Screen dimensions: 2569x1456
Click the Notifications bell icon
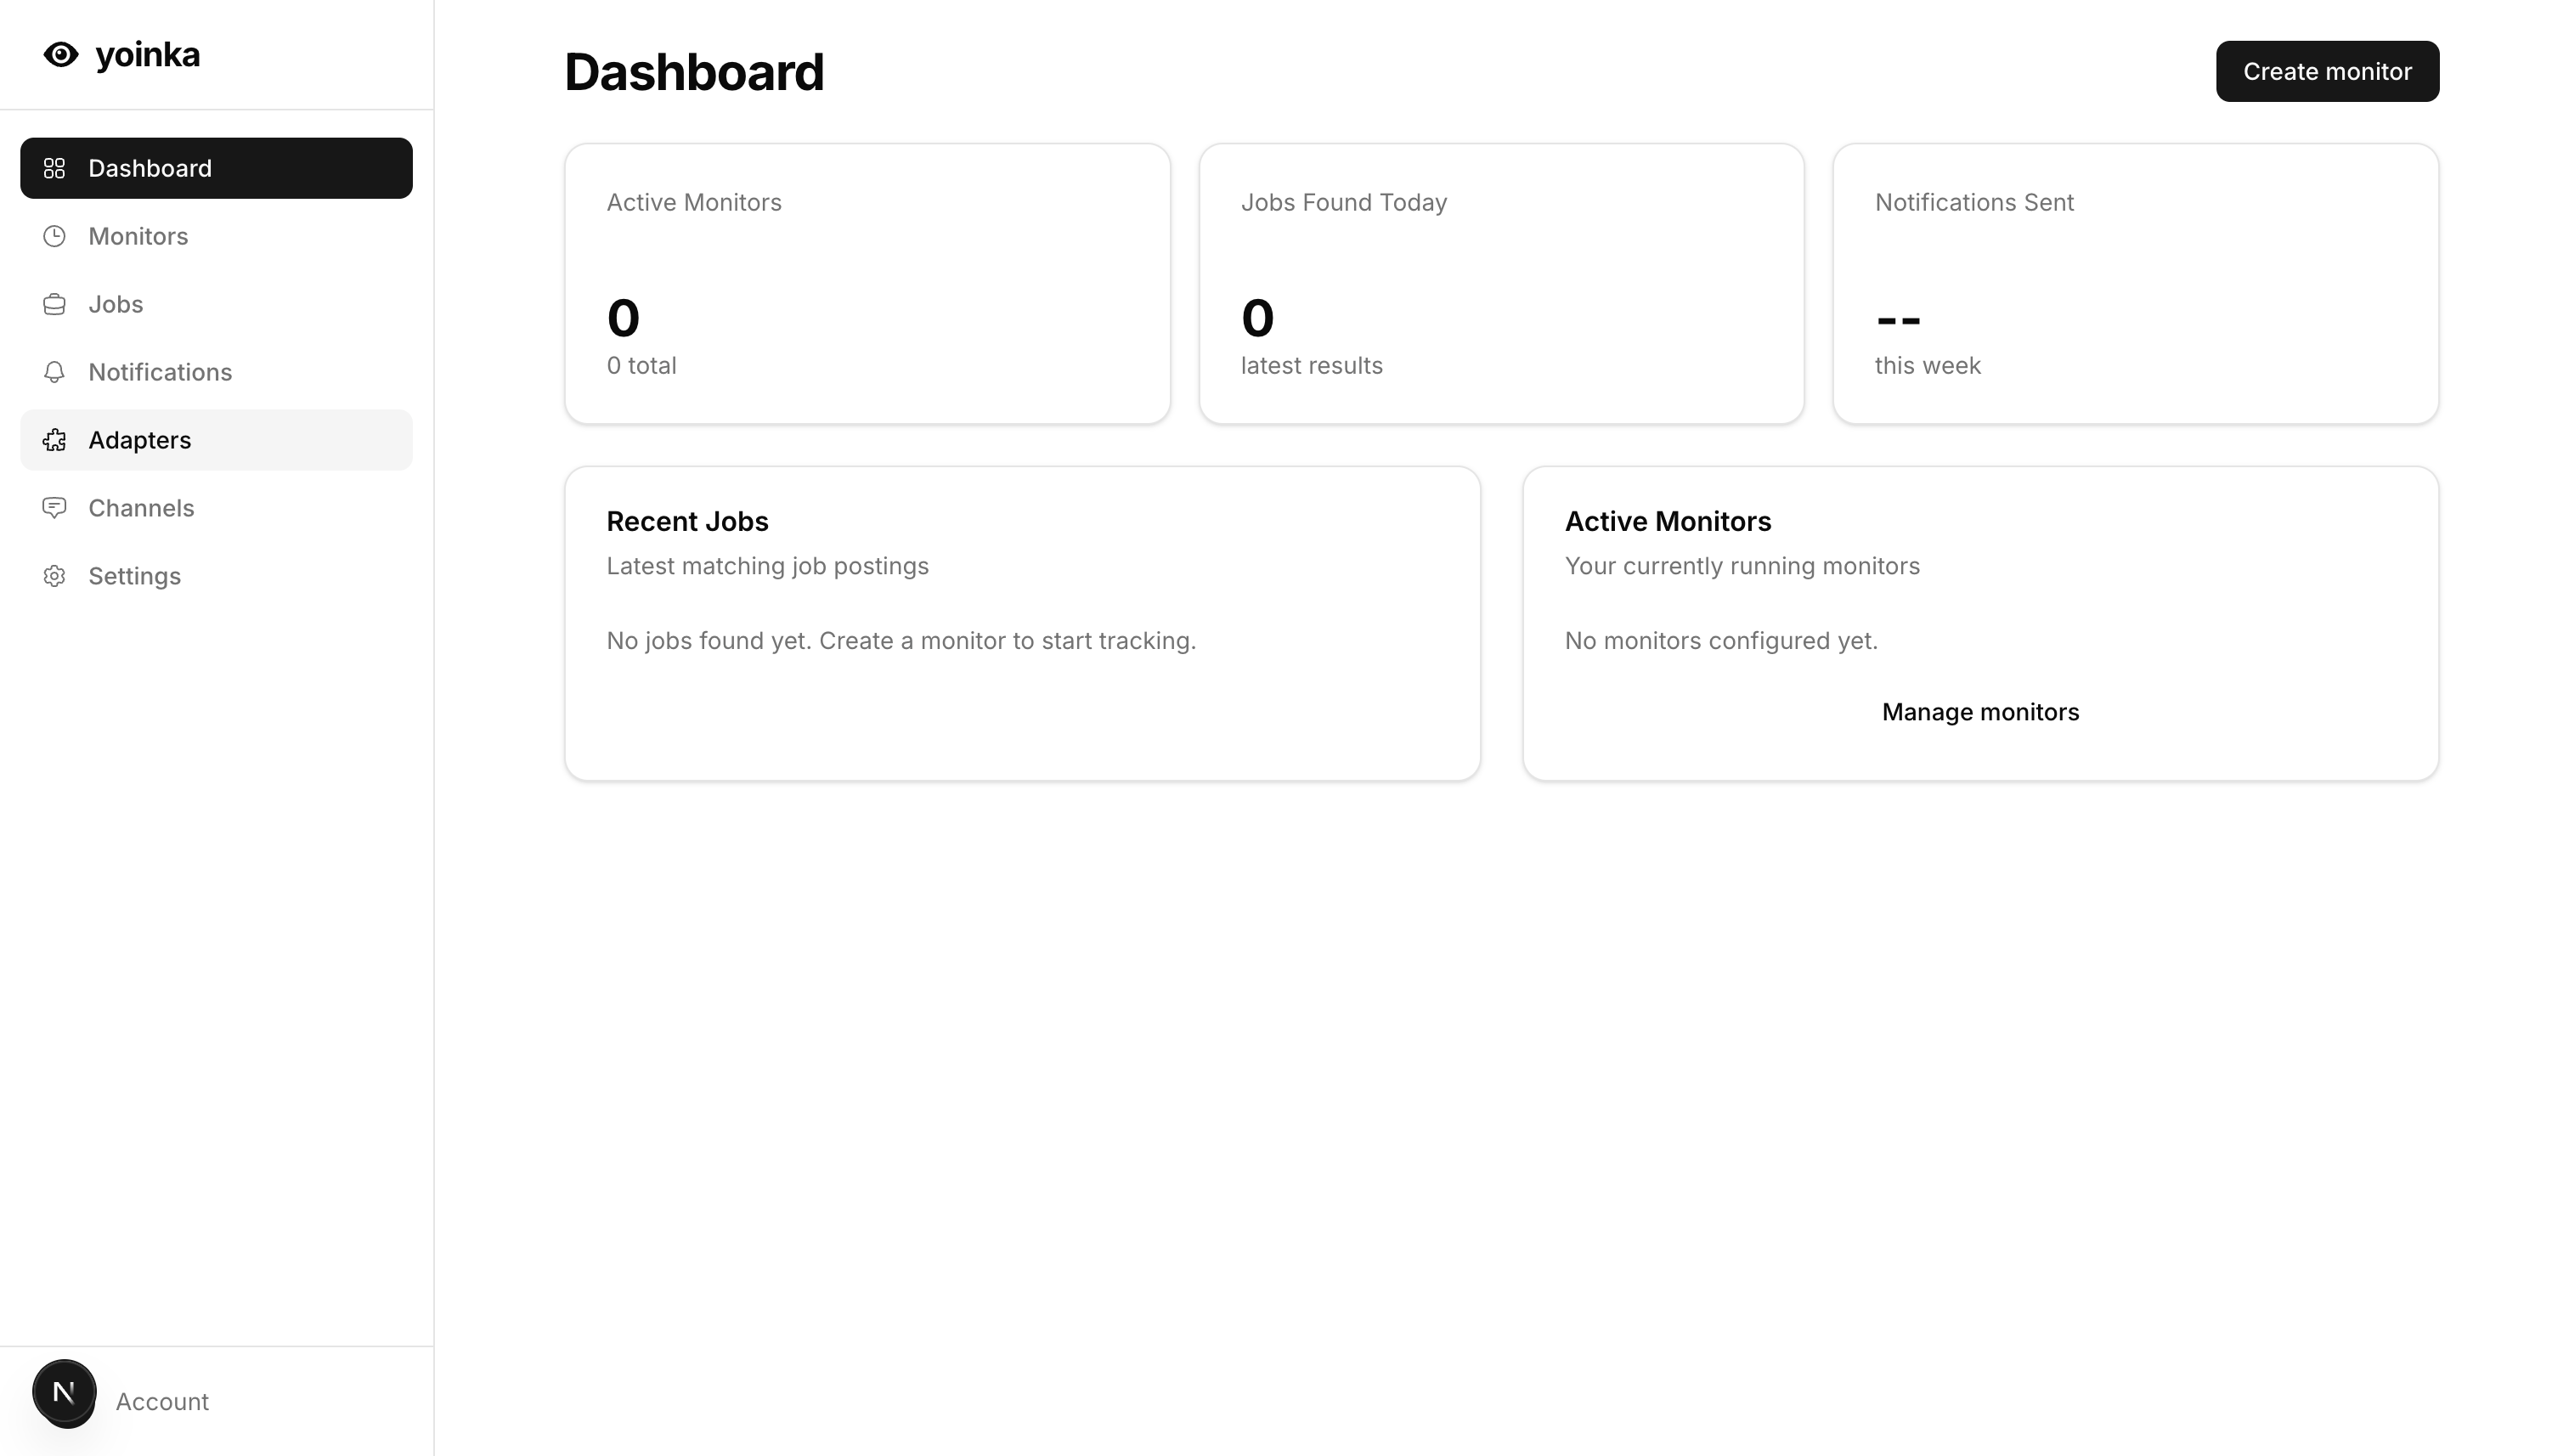(x=55, y=372)
